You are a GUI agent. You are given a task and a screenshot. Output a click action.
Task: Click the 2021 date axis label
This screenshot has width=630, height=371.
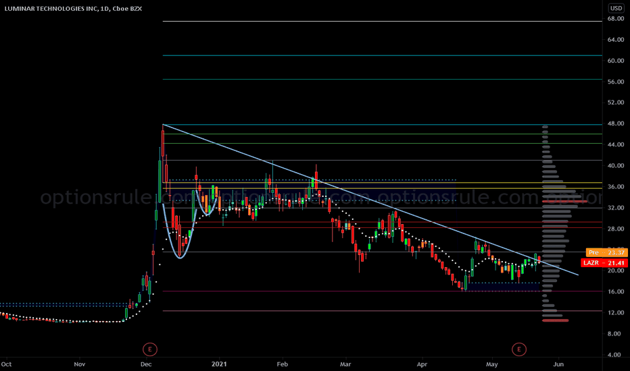(219, 364)
